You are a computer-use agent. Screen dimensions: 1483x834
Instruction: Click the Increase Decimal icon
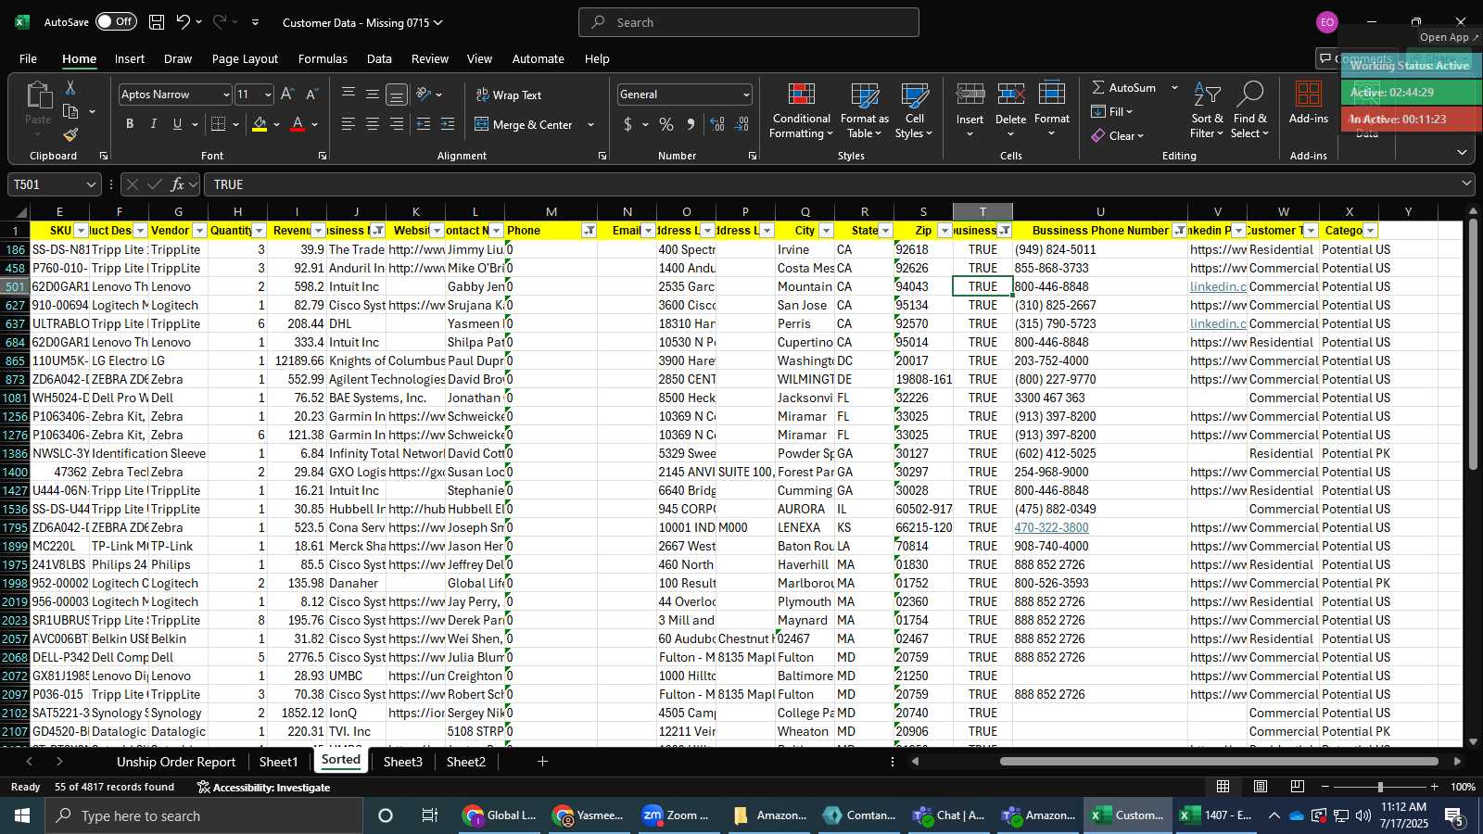coord(717,124)
